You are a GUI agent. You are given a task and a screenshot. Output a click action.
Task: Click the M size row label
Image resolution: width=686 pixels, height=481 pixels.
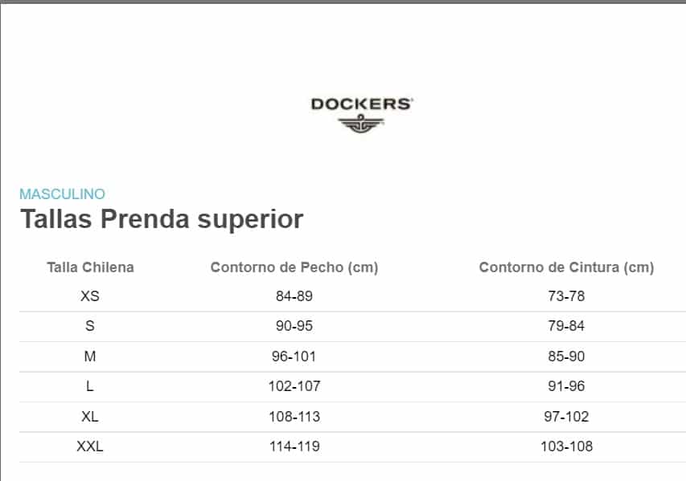90,357
